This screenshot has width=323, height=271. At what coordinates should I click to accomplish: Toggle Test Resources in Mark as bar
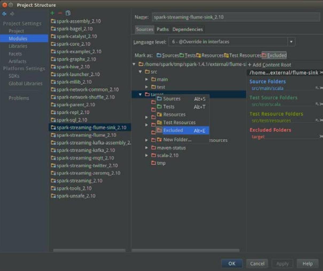[243, 55]
